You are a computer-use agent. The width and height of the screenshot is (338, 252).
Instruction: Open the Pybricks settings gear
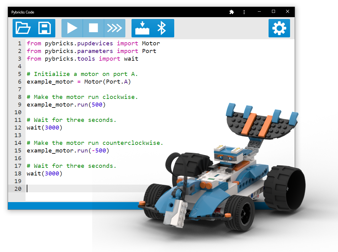[279, 28]
